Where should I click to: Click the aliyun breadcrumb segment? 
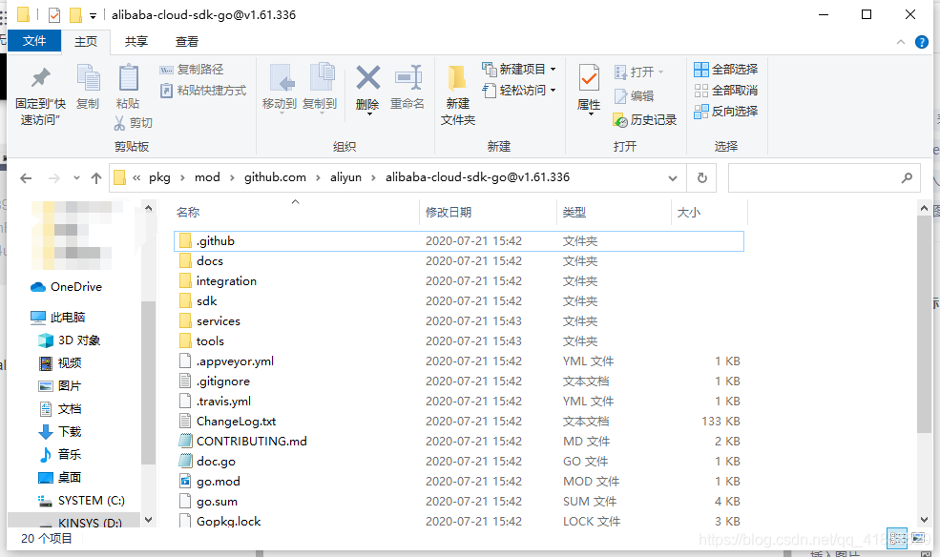tap(345, 177)
